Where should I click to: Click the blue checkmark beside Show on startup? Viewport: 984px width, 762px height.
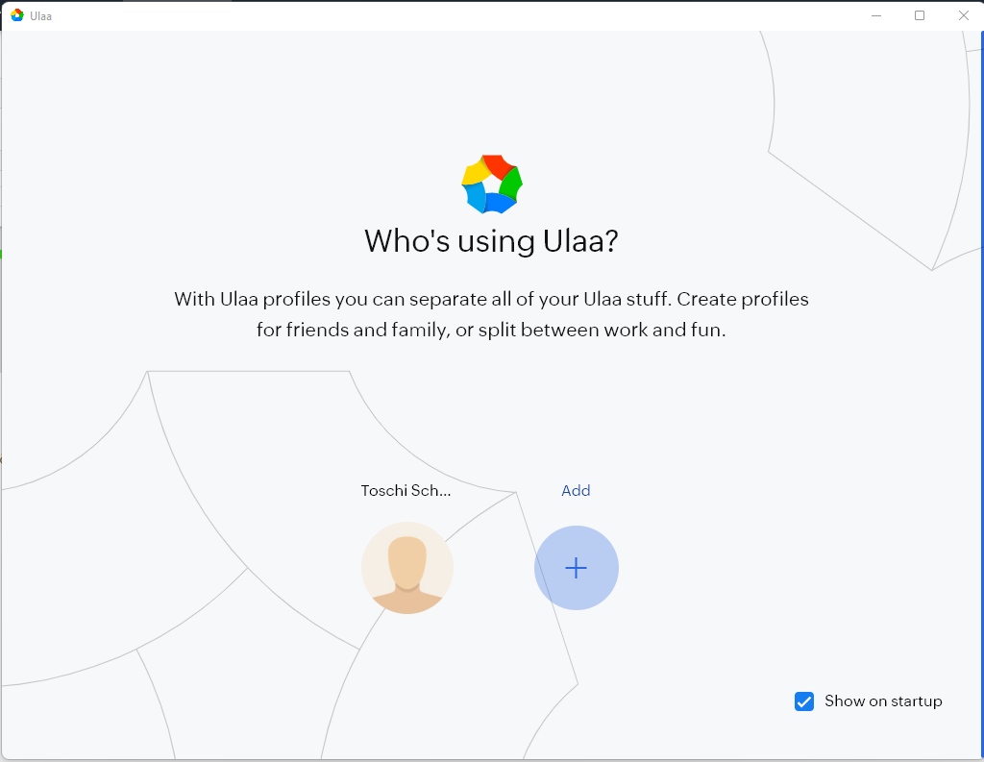pos(804,701)
